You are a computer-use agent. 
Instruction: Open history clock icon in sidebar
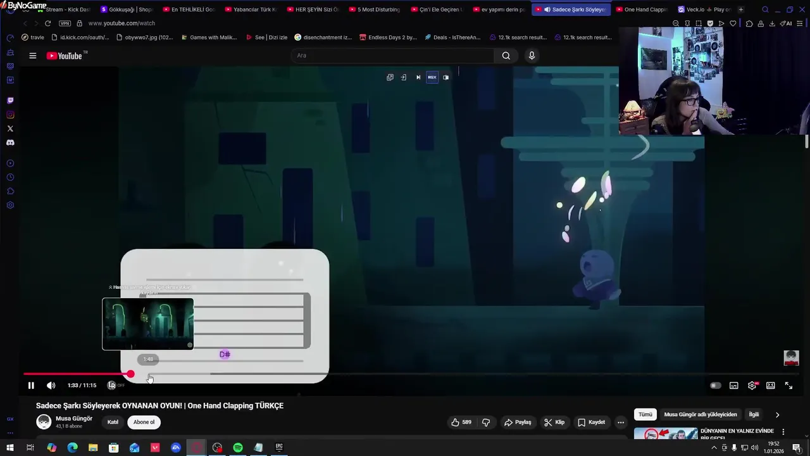(10, 177)
